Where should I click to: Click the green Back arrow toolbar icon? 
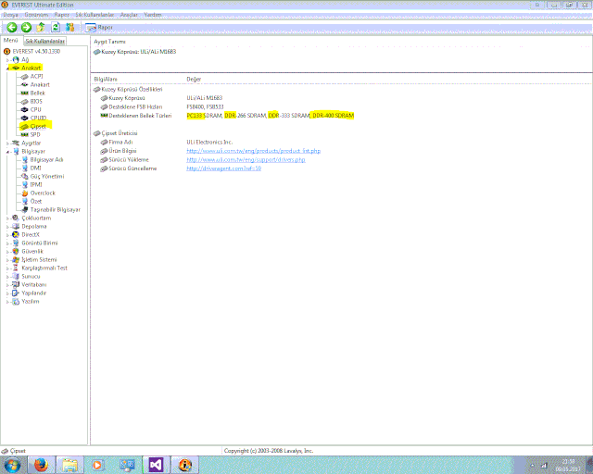tap(12, 27)
